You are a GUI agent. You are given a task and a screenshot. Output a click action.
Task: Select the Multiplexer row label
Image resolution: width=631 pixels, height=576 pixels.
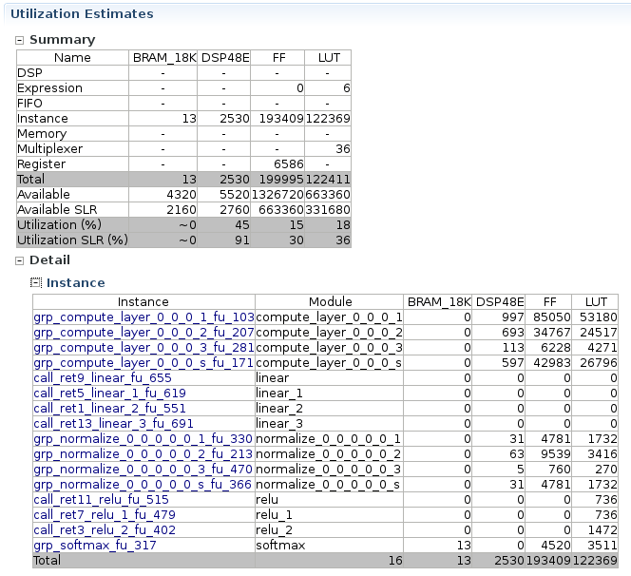point(50,149)
